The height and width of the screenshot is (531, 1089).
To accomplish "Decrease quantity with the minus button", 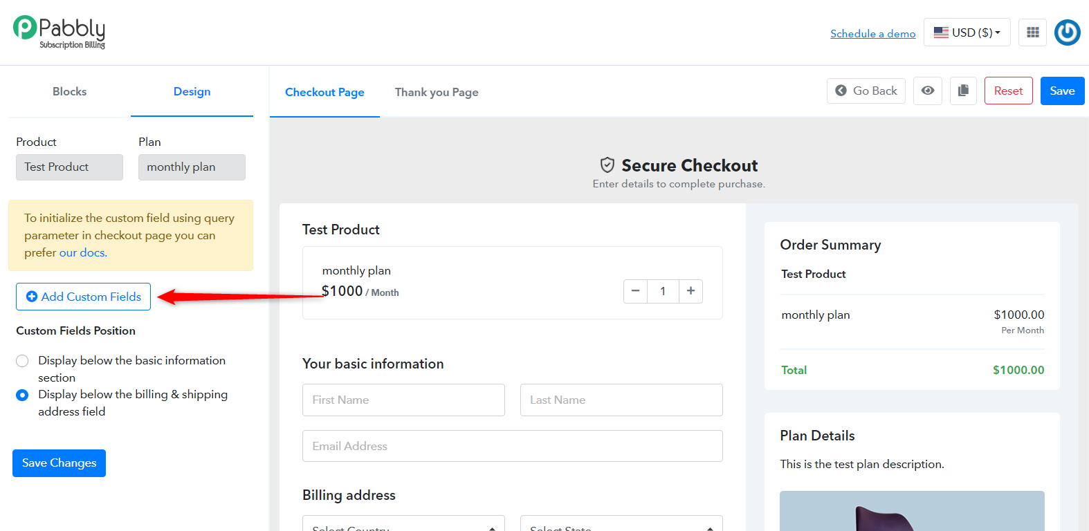I will tap(635, 291).
